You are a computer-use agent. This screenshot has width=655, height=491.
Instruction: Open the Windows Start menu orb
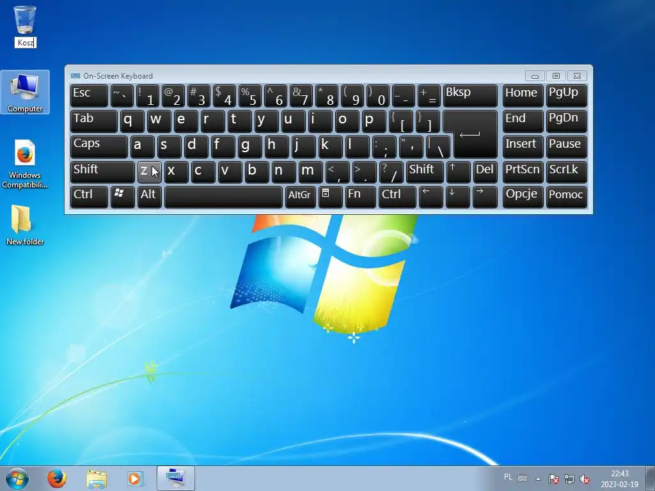click(x=17, y=478)
